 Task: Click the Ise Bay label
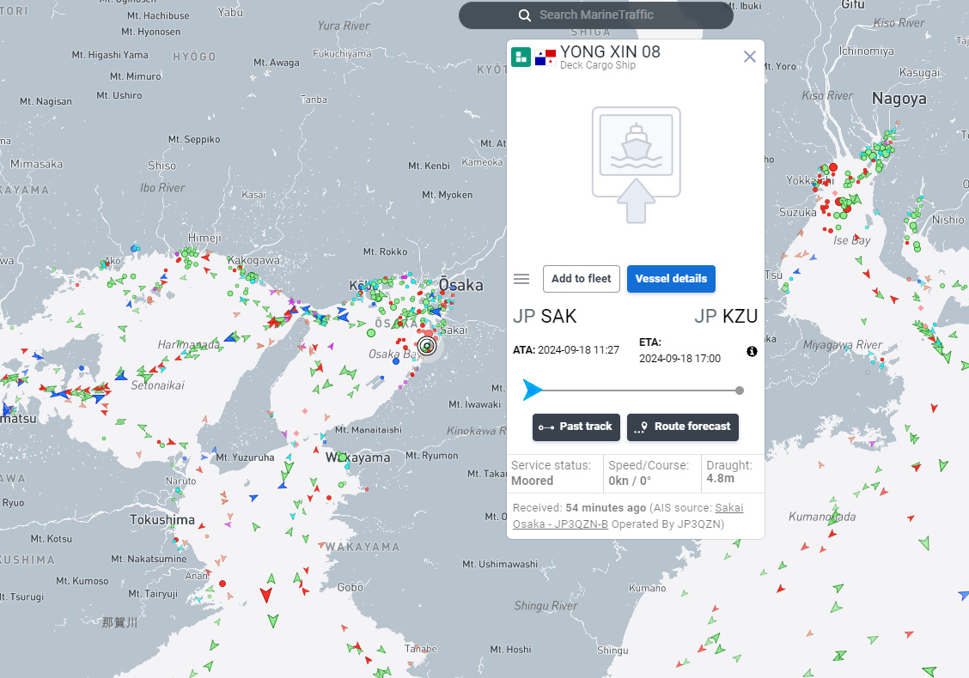(851, 240)
